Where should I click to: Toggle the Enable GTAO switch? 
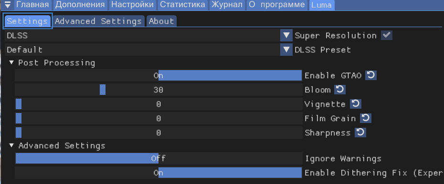(x=159, y=75)
